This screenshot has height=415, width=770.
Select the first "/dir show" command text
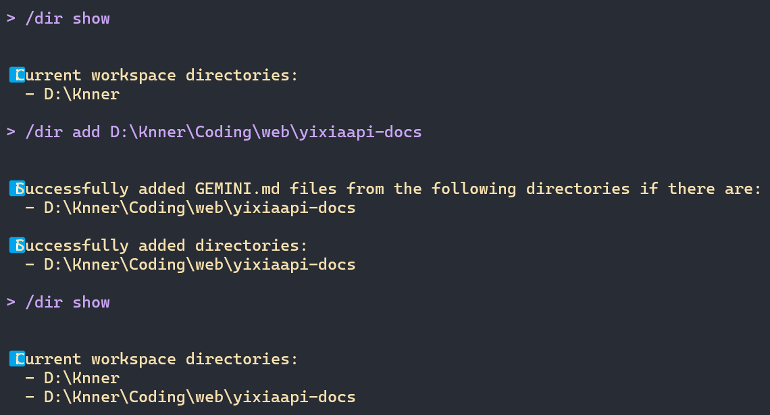click(x=68, y=18)
